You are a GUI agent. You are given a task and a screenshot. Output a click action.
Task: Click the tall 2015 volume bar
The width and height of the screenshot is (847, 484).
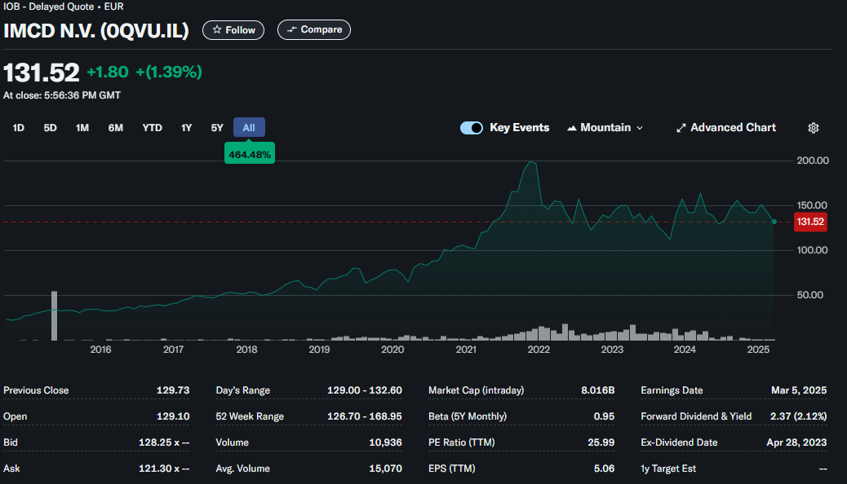[x=54, y=315]
